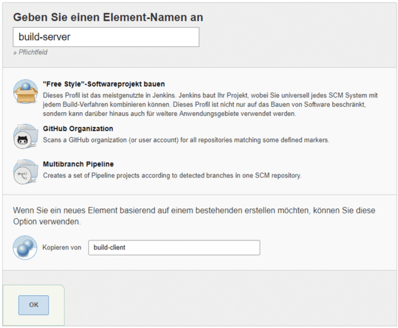This screenshot has width=398, height=328.
Task: Select "Free Style"-Softwareprojekt bauen title
Action: point(104,84)
